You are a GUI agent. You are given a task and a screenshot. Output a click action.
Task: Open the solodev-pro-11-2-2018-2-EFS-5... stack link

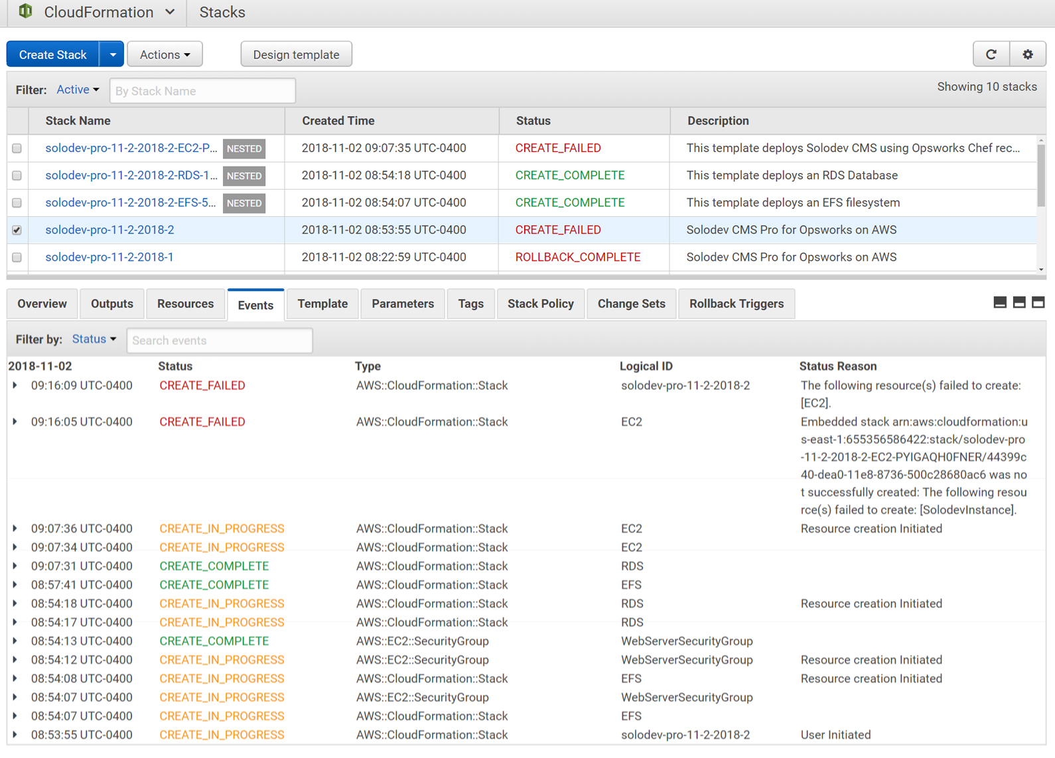tap(131, 202)
